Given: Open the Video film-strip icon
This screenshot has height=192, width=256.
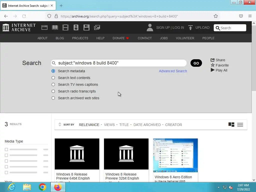Looking at the screenshot, I should click(x=65, y=27).
